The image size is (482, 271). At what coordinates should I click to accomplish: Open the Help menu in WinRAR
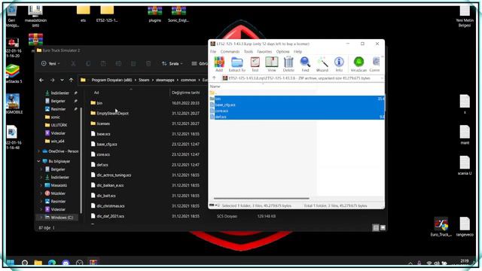297,52
